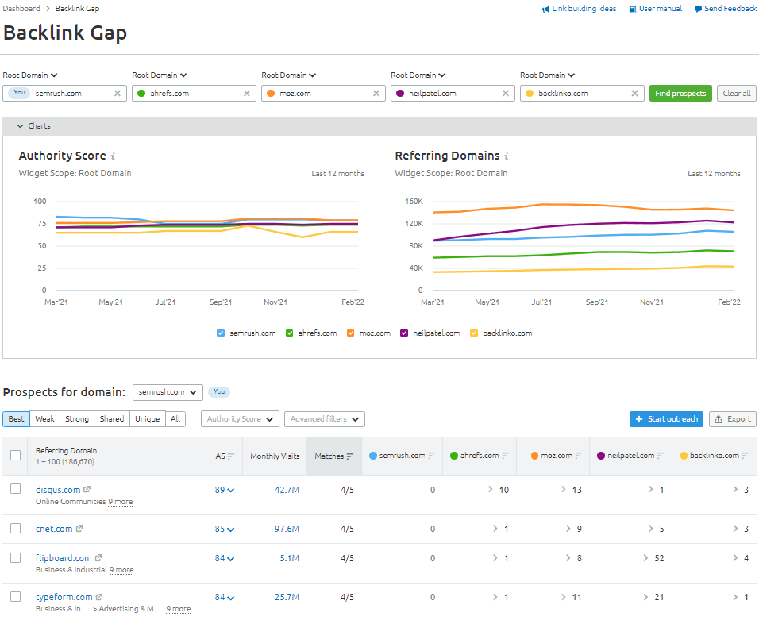Go to Dashboard breadcrumb

coord(21,9)
